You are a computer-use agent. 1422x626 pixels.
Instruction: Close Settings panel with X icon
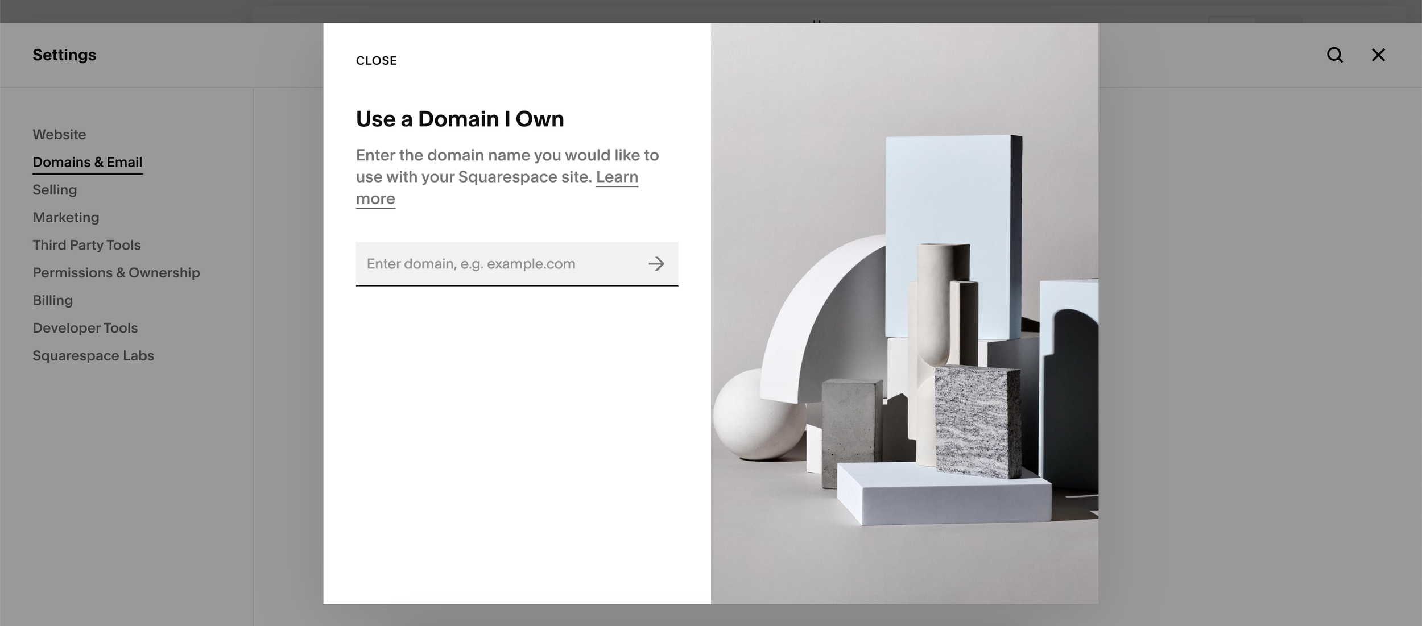(x=1378, y=55)
